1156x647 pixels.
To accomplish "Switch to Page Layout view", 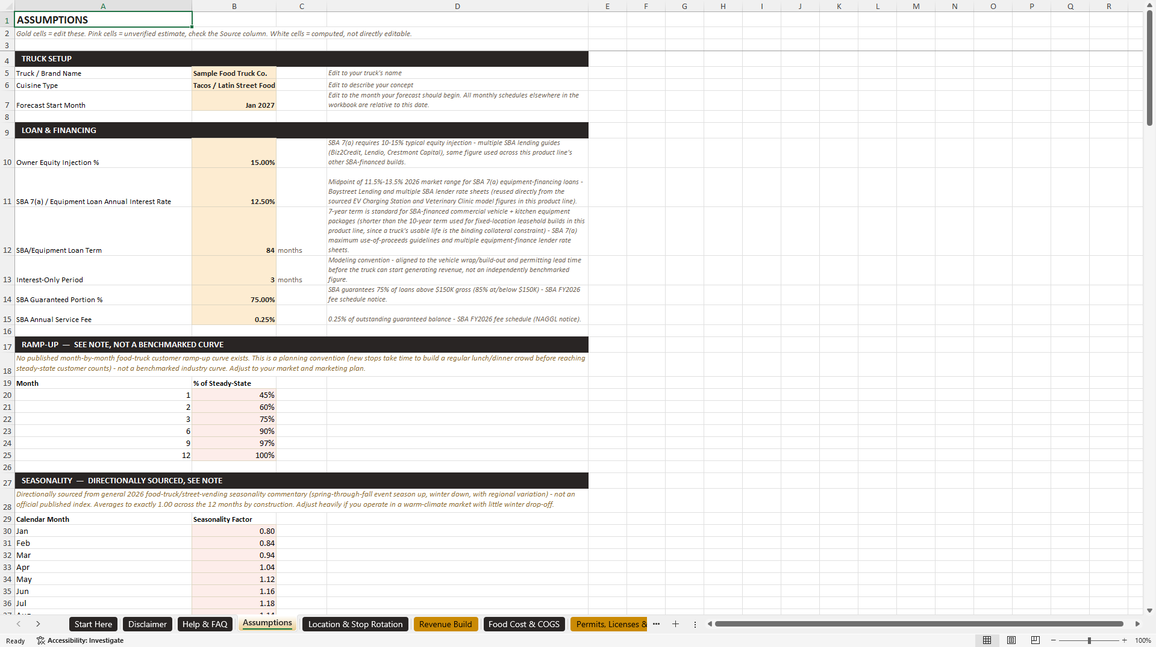I will (1011, 640).
